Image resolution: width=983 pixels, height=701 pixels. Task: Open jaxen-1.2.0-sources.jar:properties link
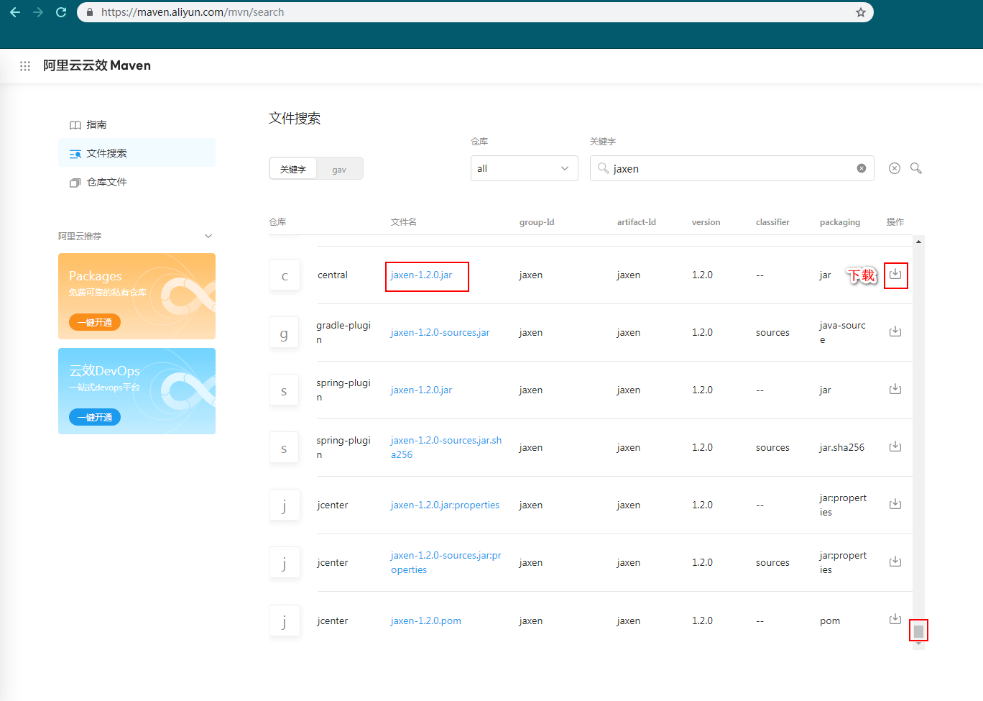pos(446,562)
